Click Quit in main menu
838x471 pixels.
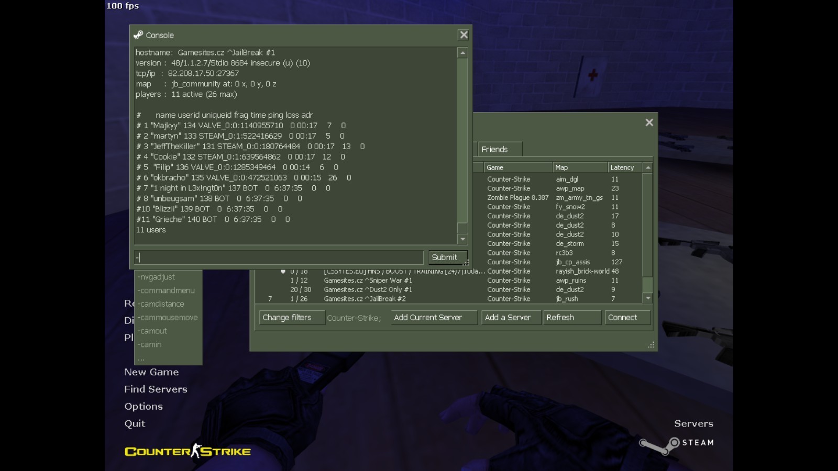[x=135, y=424]
